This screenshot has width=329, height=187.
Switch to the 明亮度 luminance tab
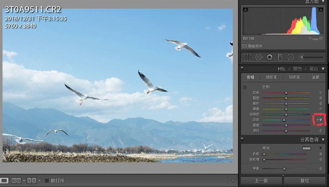294,77
